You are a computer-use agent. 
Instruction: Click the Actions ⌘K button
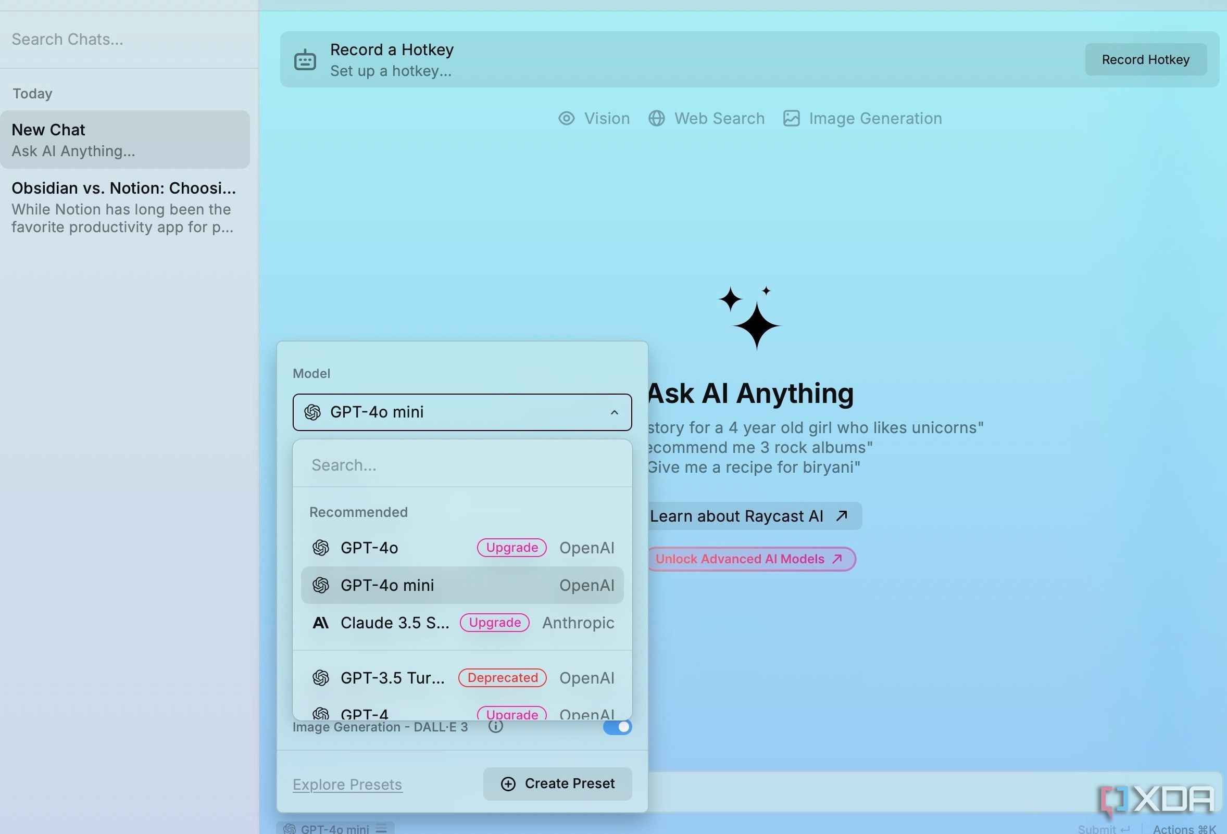1184,829
